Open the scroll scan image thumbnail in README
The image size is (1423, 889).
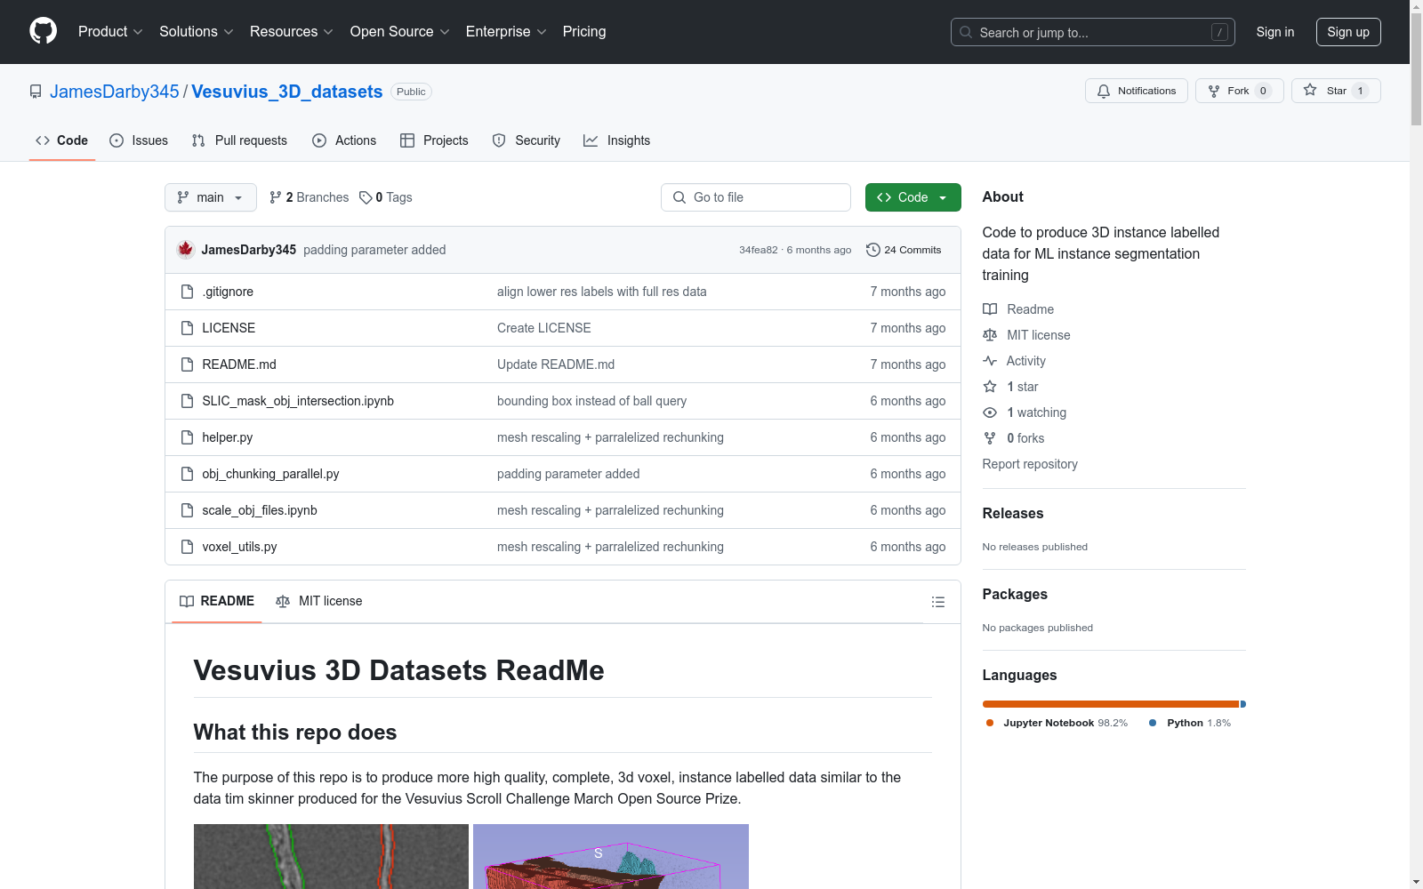point(331,856)
